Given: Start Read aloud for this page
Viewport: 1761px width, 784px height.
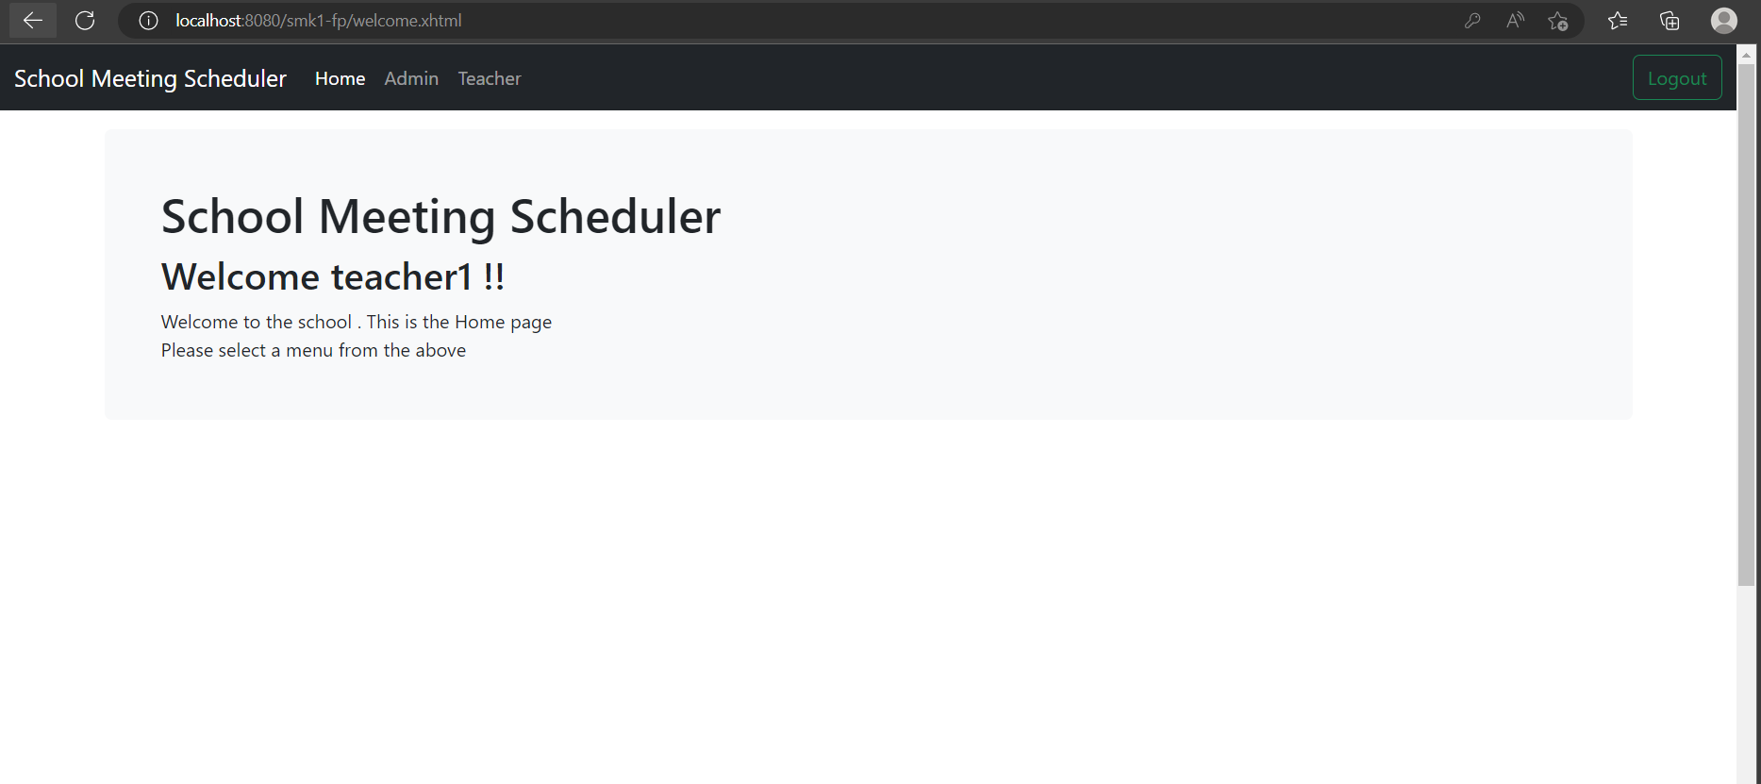Looking at the screenshot, I should [1515, 20].
